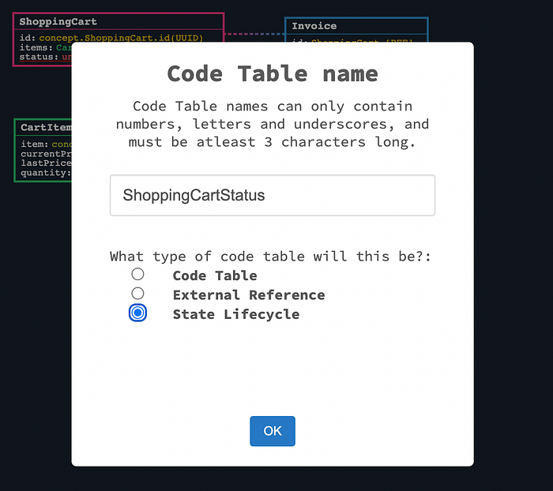Viewport: 553px width, 491px height.
Task: Click the CartItem currentPrice attribute row
Action: click(46, 154)
